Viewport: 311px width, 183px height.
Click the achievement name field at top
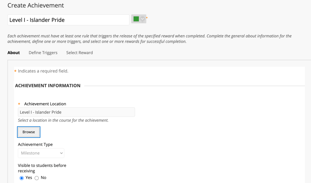click(68, 20)
